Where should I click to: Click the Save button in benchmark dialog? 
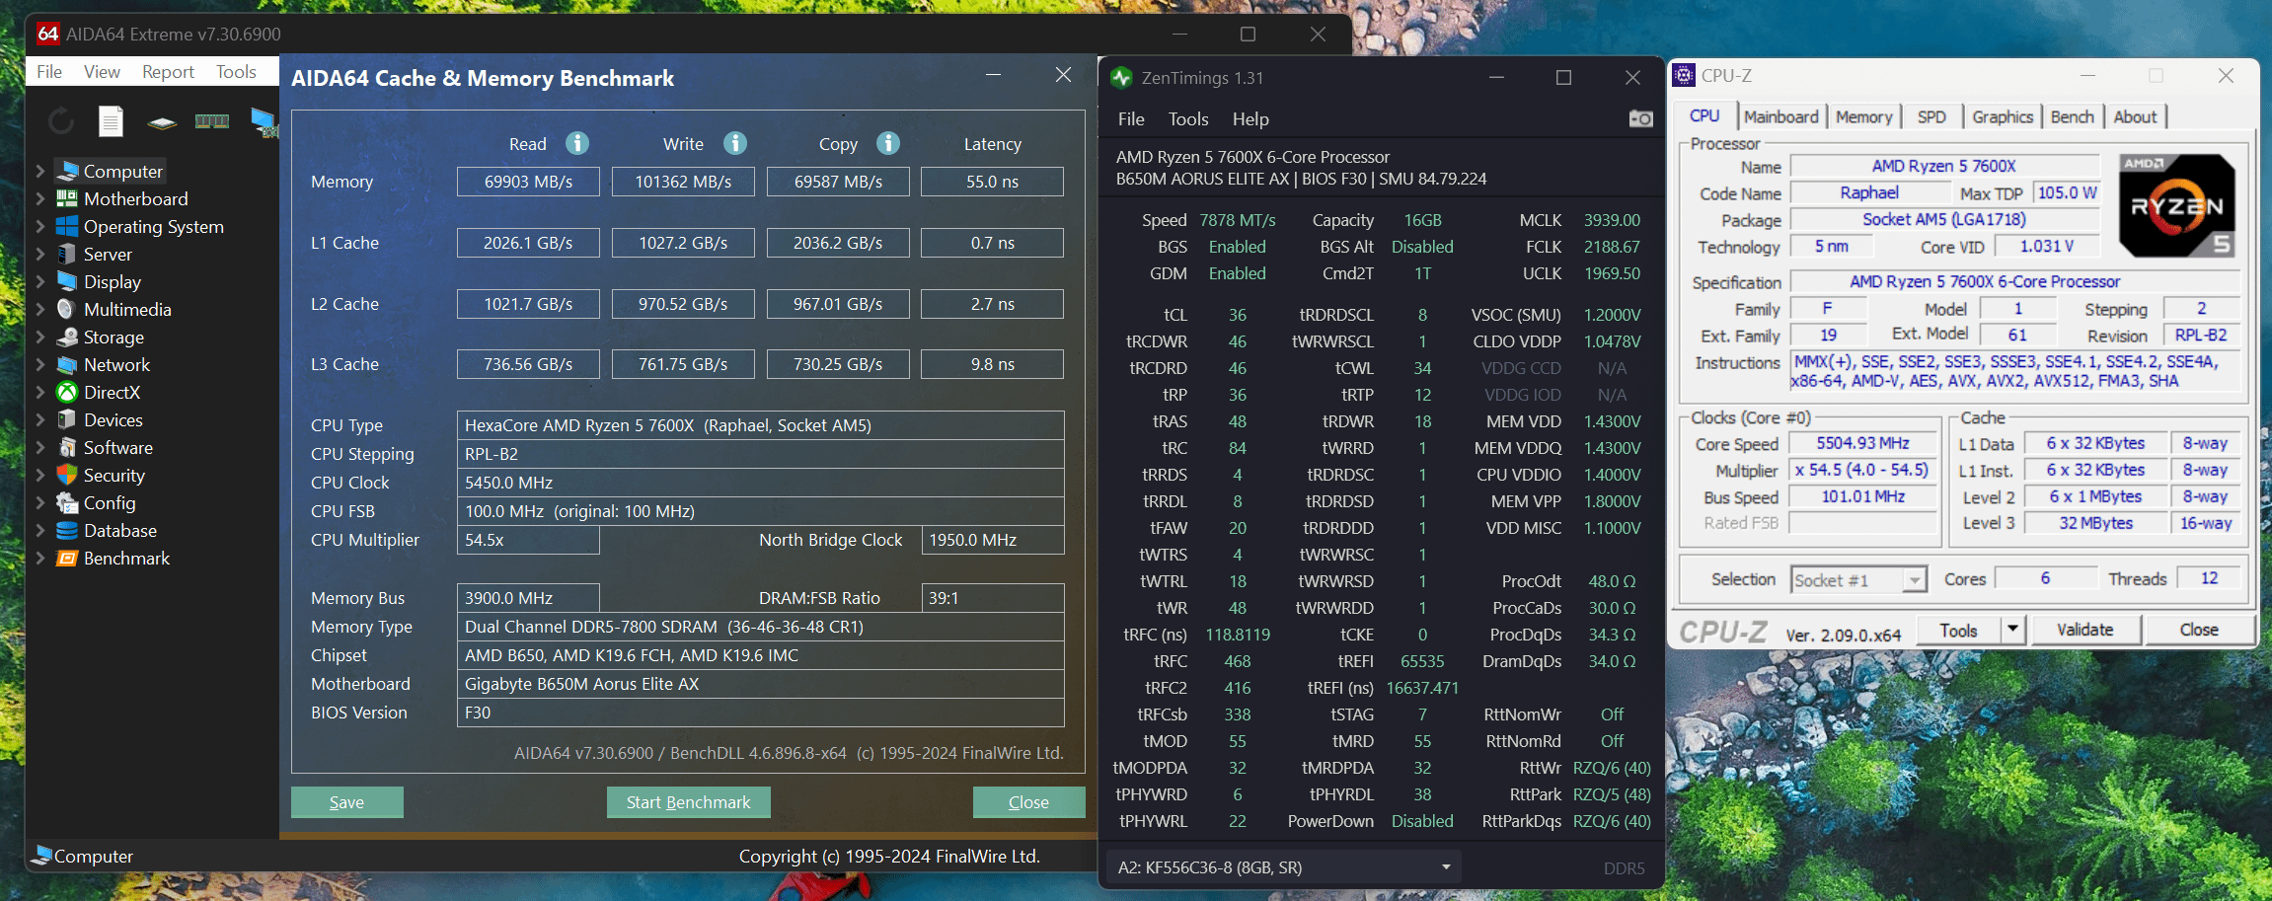(x=346, y=802)
